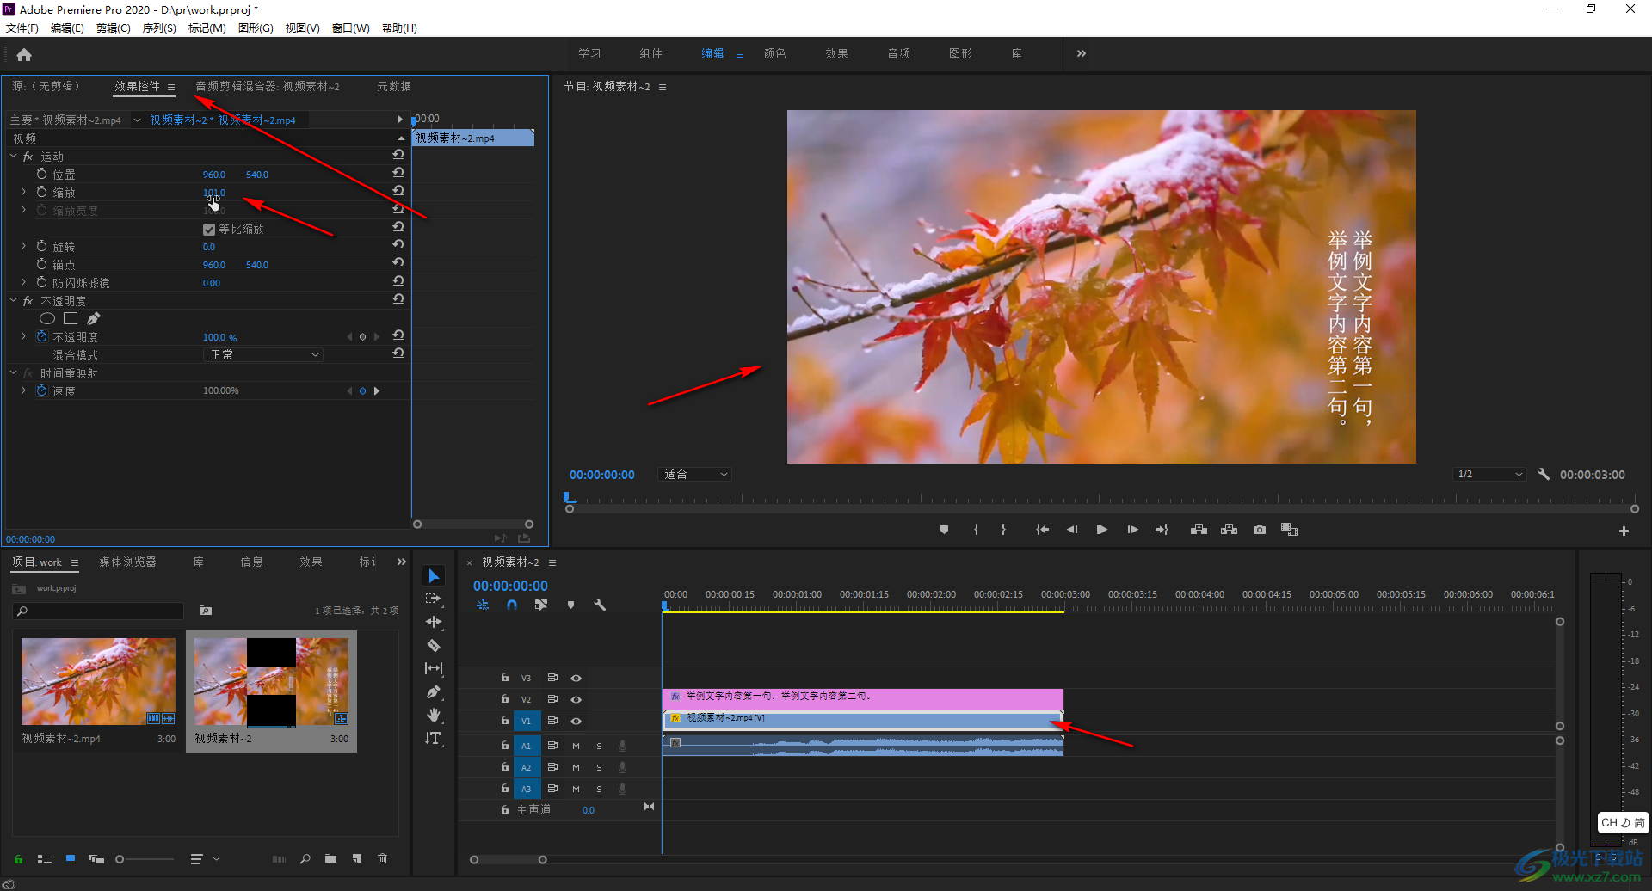Open the Media Browser panel tab
Image resolution: width=1652 pixels, height=891 pixels.
[127, 562]
